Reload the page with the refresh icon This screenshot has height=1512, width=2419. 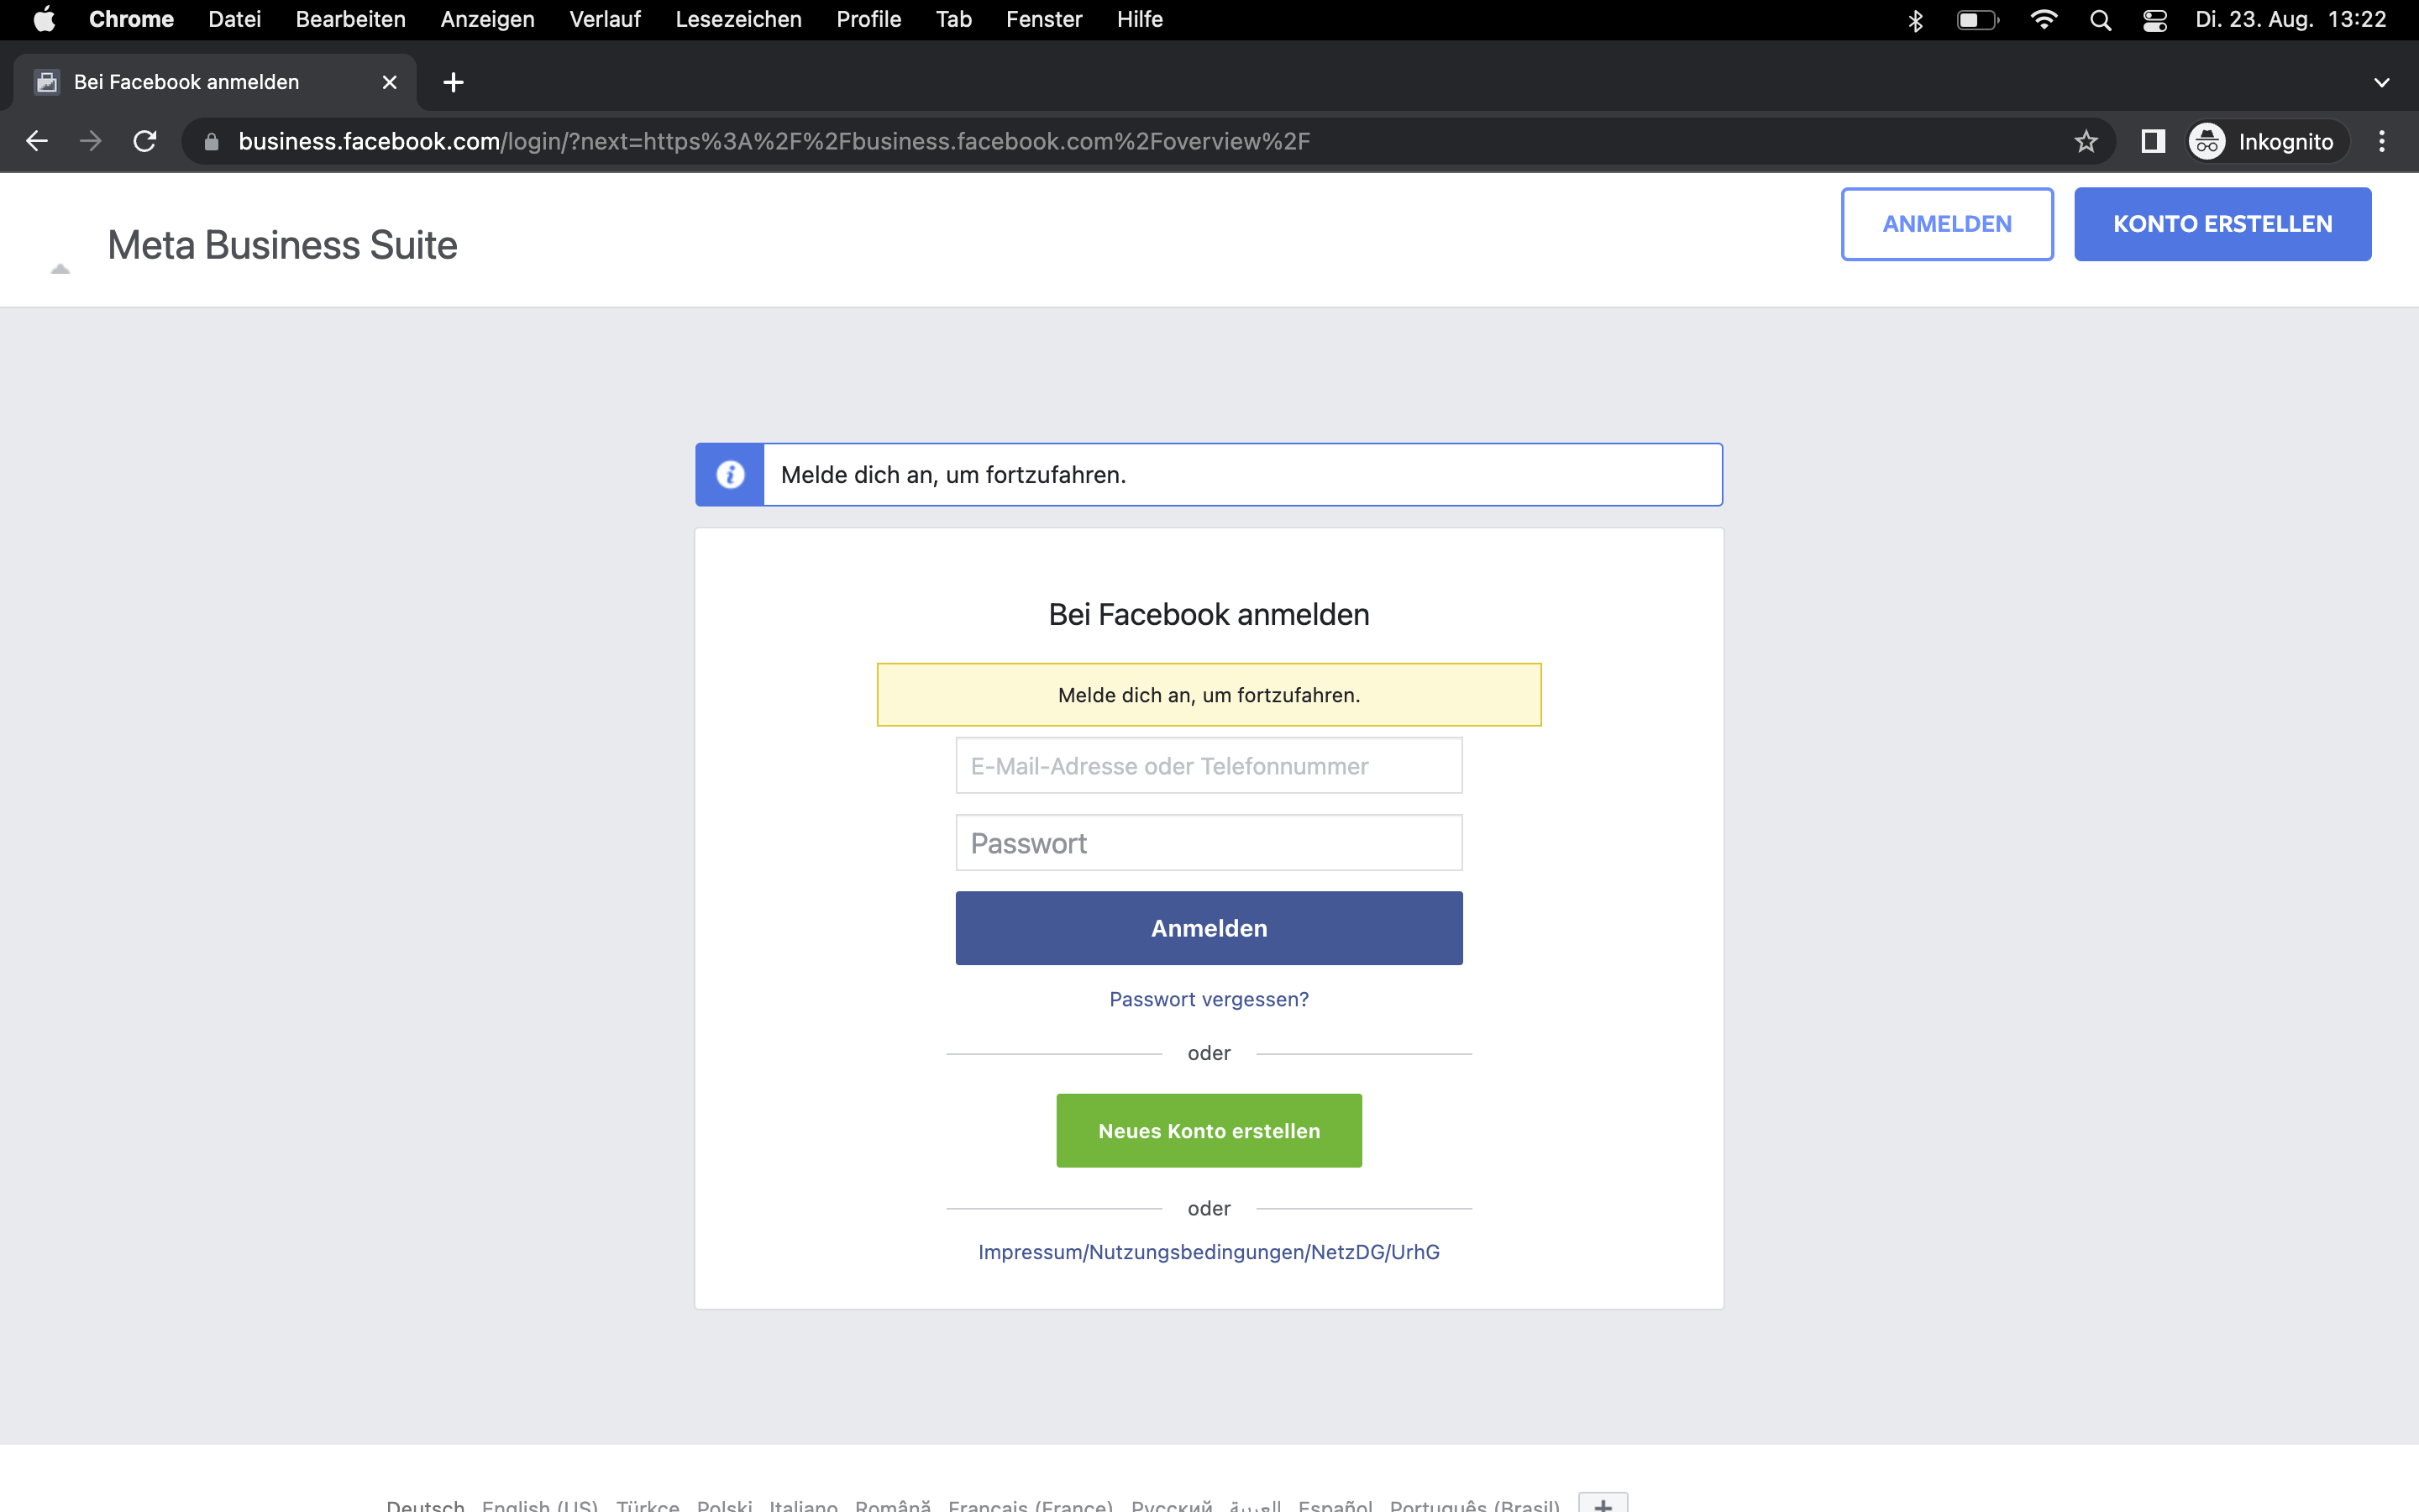(x=145, y=141)
